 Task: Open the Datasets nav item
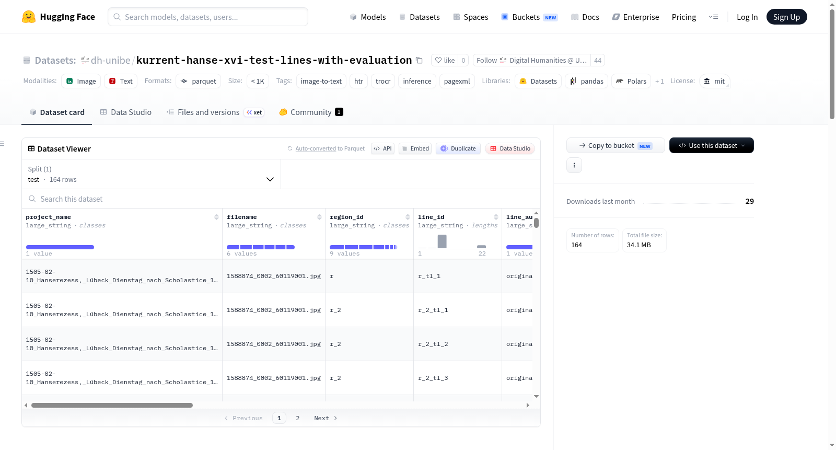click(x=420, y=17)
